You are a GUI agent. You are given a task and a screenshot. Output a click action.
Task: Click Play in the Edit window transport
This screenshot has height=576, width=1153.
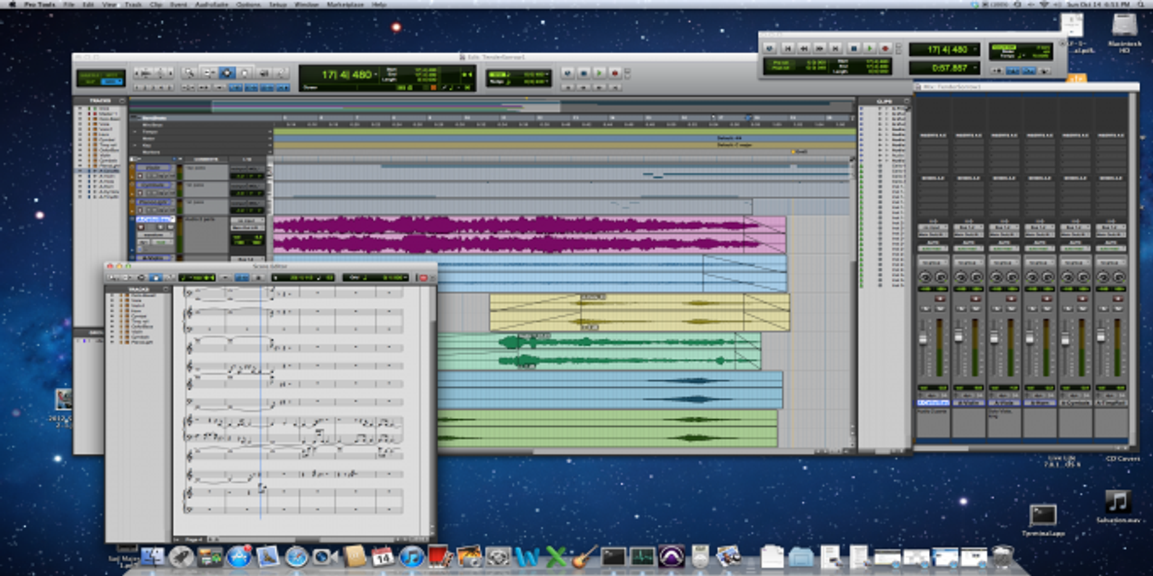click(x=599, y=73)
